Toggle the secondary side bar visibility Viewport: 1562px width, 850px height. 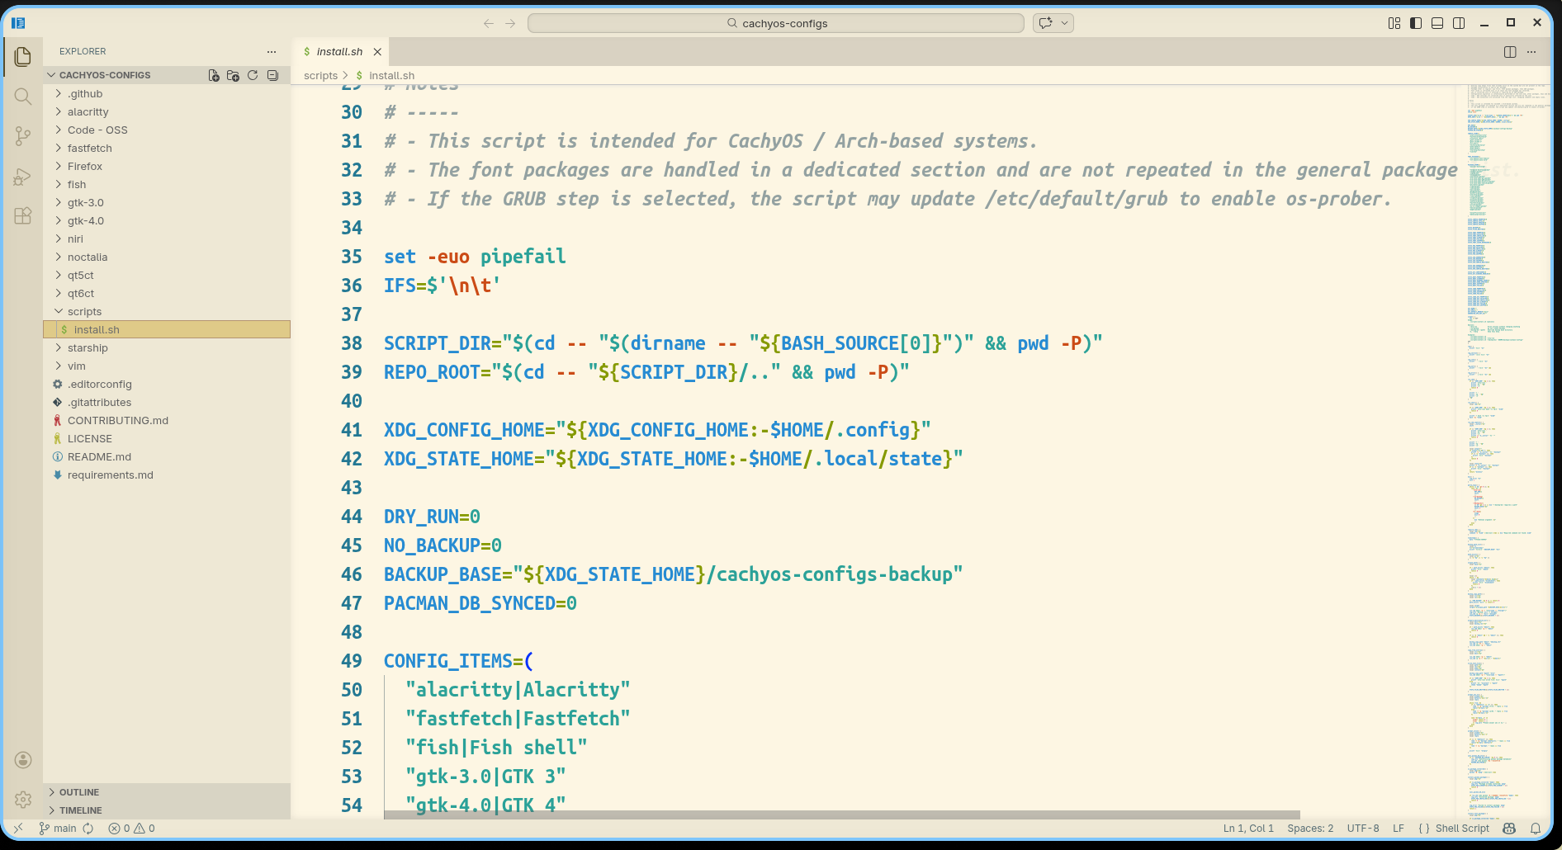point(1459,23)
